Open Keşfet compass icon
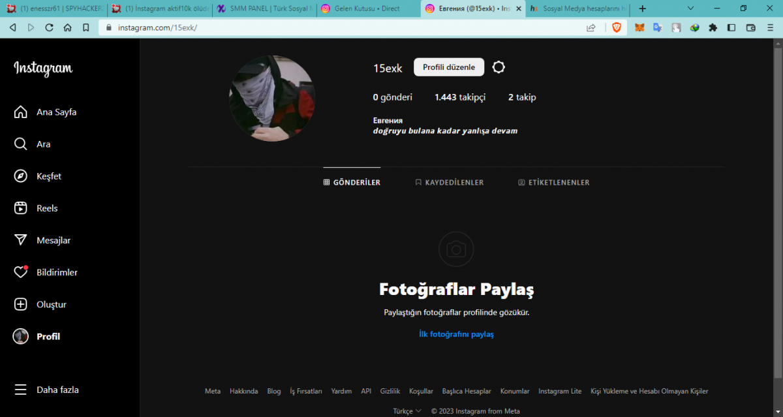 (x=21, y=176)
